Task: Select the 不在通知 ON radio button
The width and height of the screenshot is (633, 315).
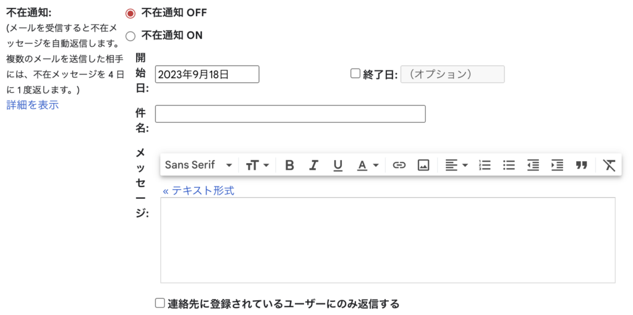Action: pyautogui.click(x=130, y=36)
